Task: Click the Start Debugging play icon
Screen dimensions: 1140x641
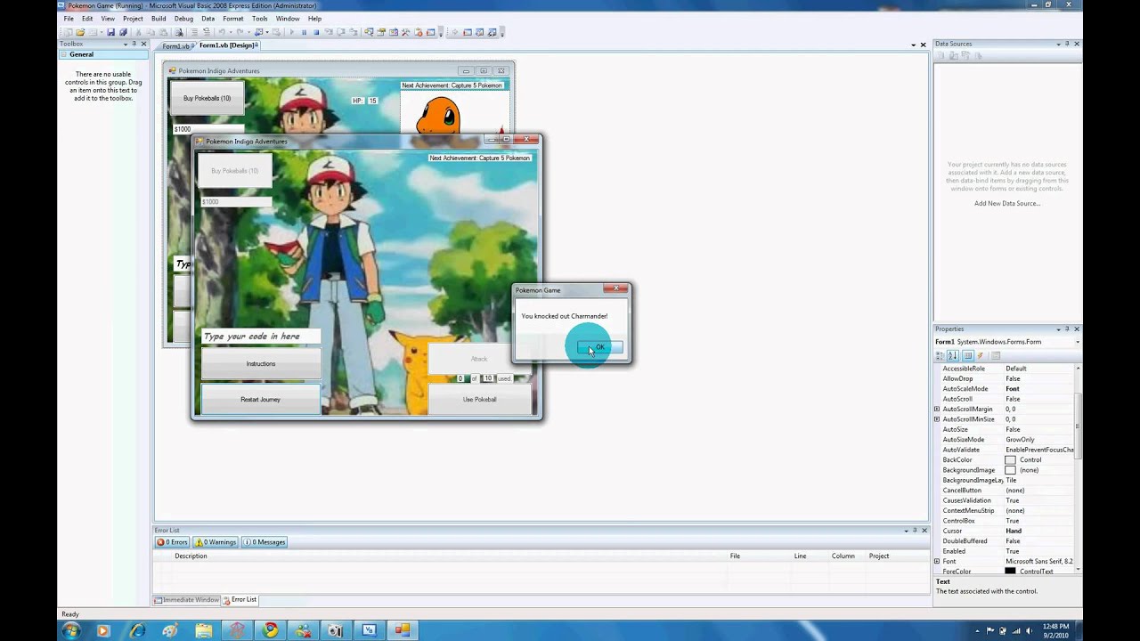Action: click(291, 32)
